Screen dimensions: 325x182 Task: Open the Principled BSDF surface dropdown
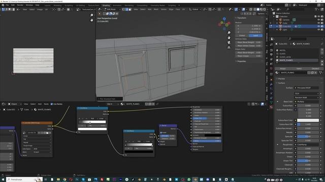(x=307, y=88)
